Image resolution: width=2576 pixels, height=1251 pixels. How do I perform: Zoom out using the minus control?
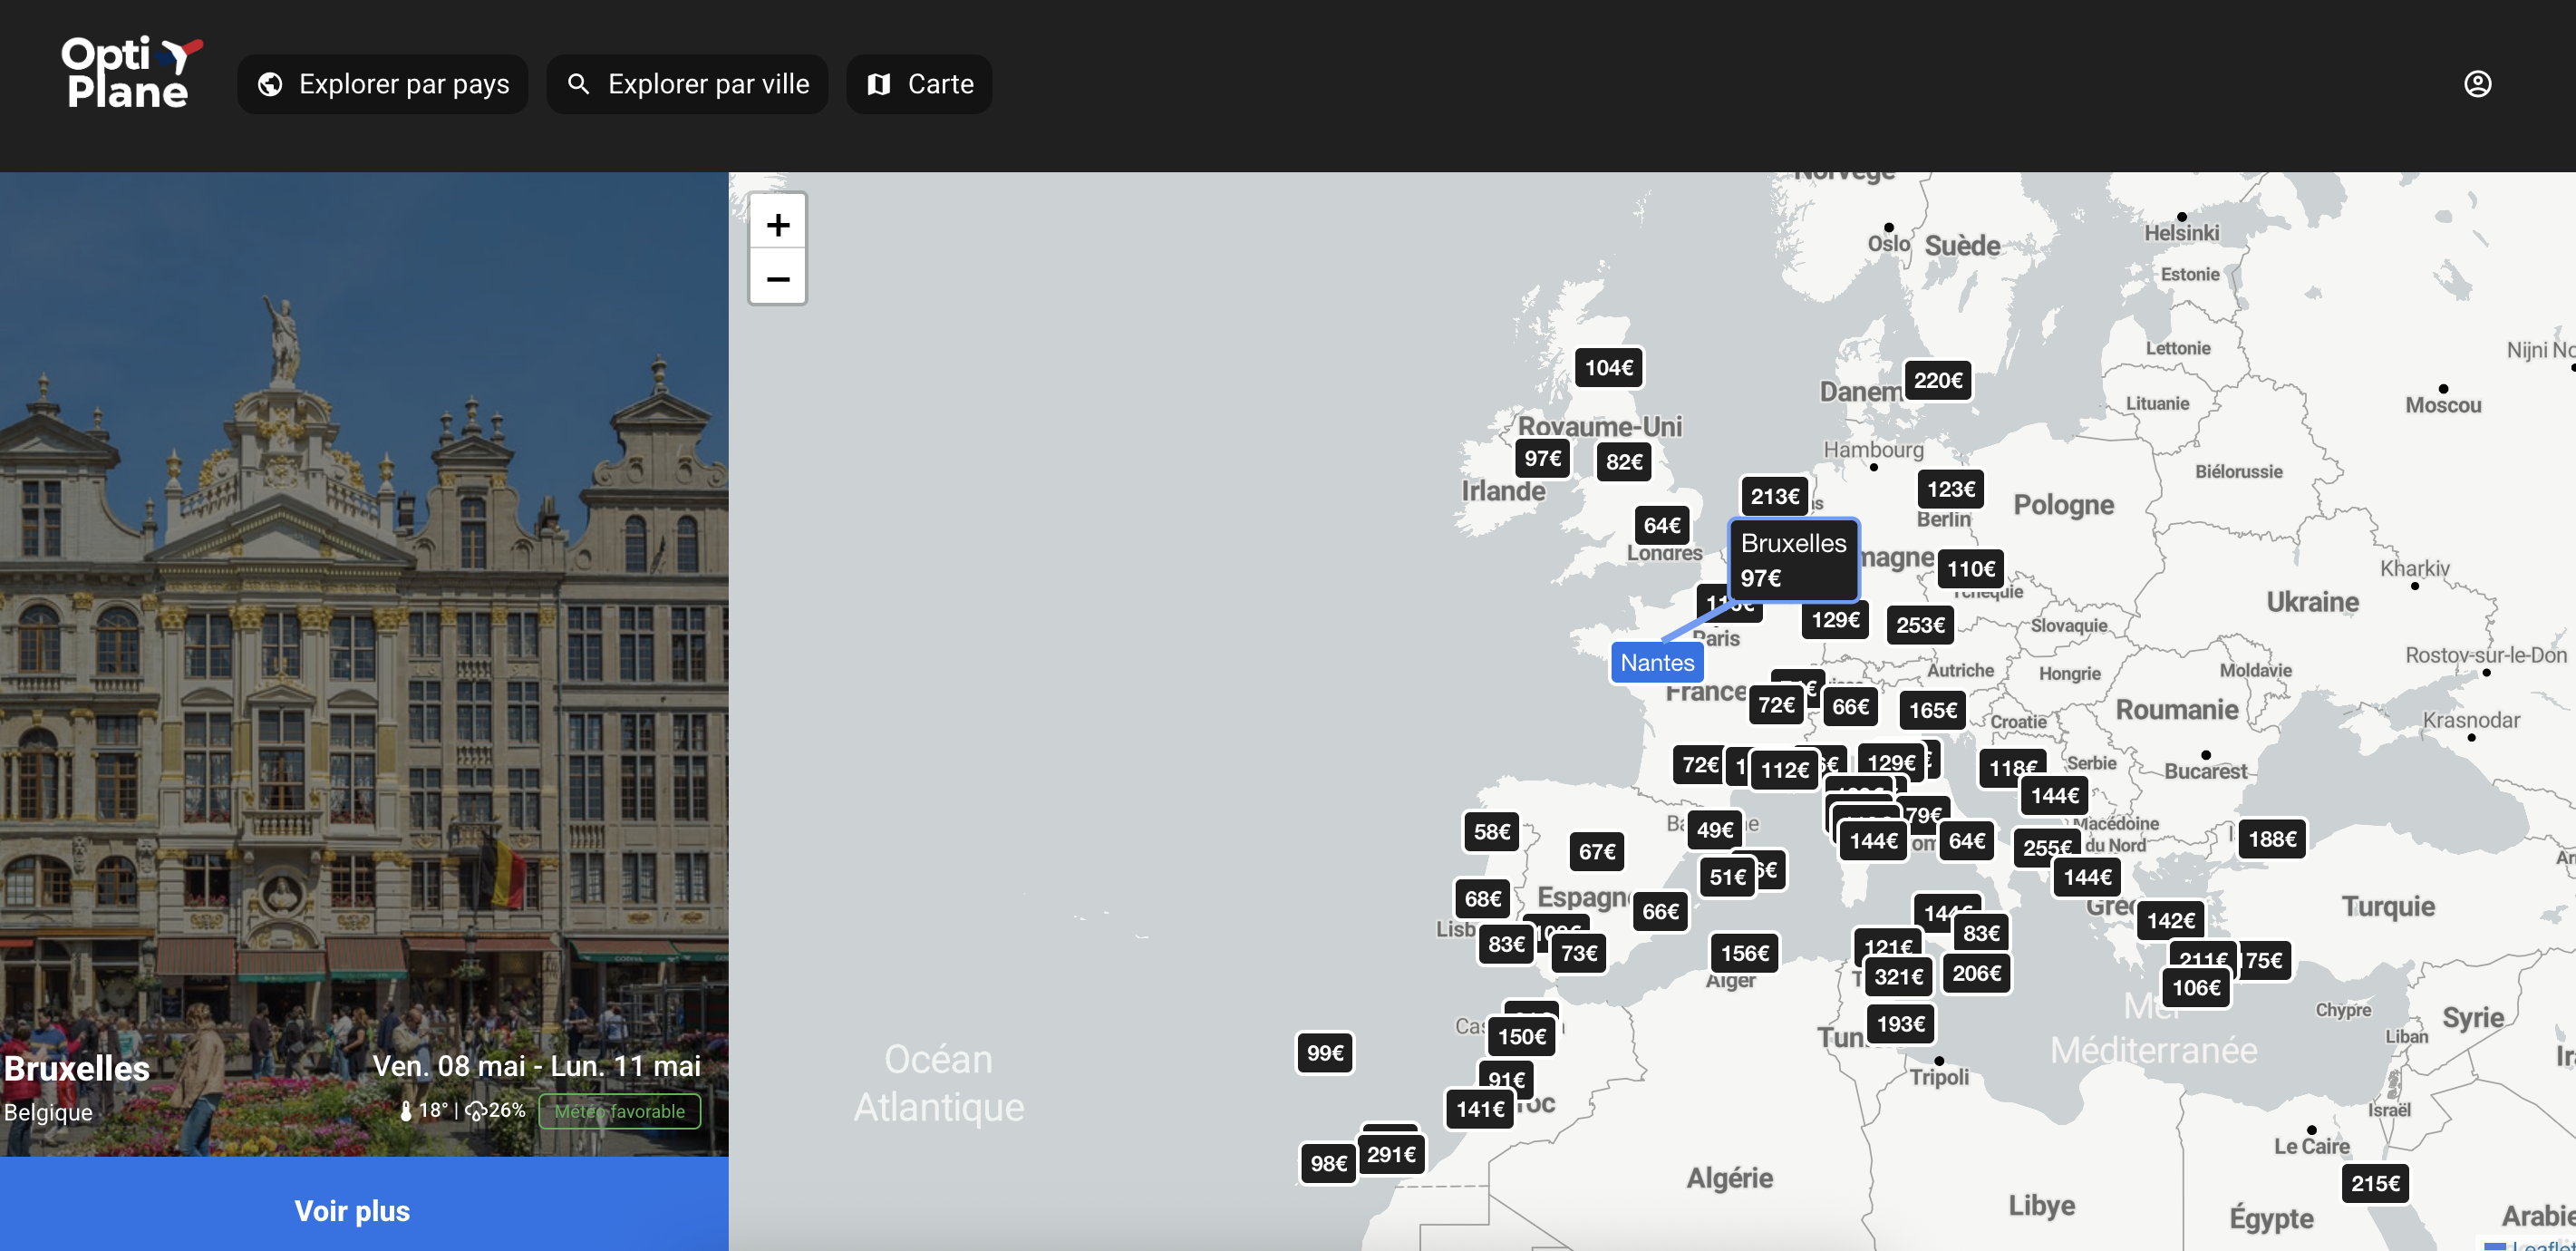777,278
